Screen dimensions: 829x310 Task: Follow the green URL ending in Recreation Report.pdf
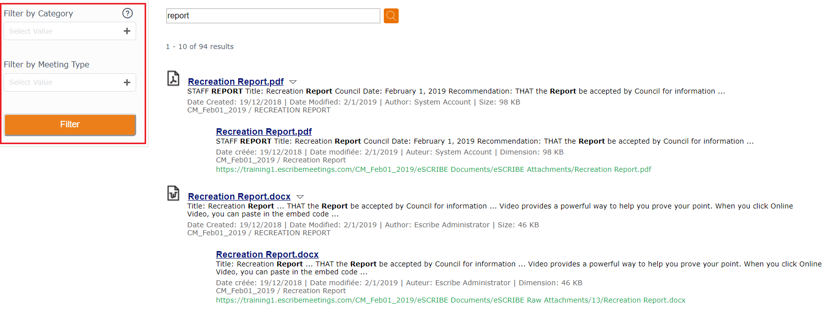433,169
